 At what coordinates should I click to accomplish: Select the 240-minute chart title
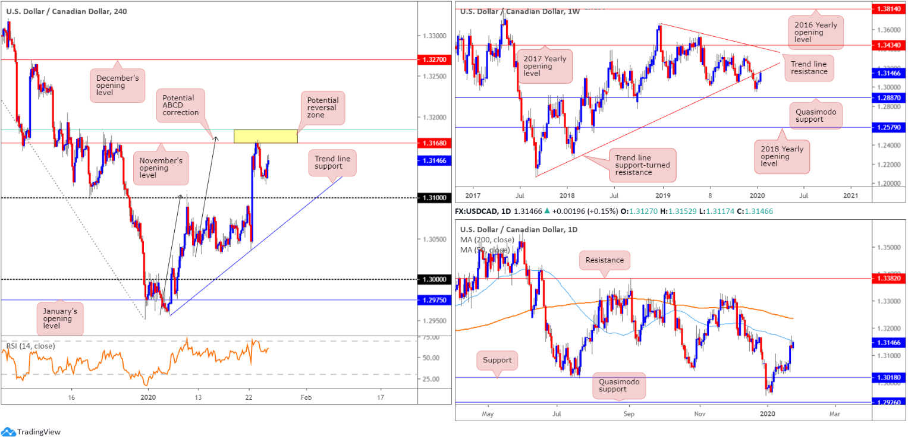[x=66, y=11]
